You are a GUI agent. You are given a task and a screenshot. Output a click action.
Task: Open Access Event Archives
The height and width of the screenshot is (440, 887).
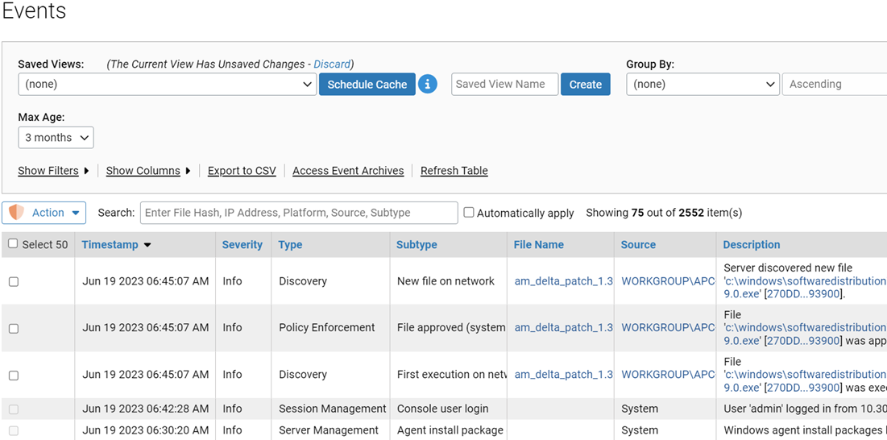pos(348,171)
